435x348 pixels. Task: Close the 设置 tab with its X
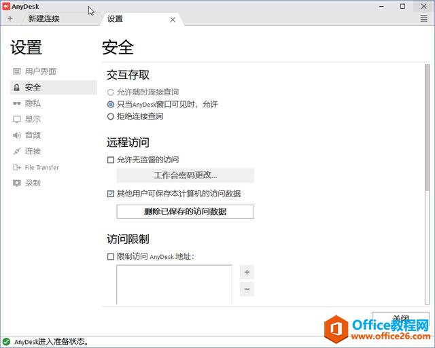(x=173, y=20)
